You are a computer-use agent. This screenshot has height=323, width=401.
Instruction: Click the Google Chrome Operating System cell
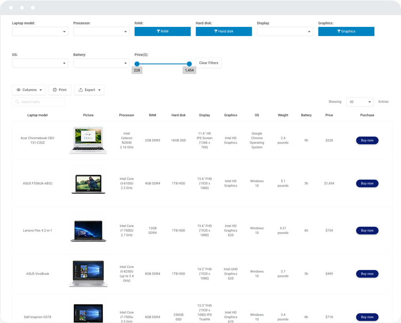point(257,140)
